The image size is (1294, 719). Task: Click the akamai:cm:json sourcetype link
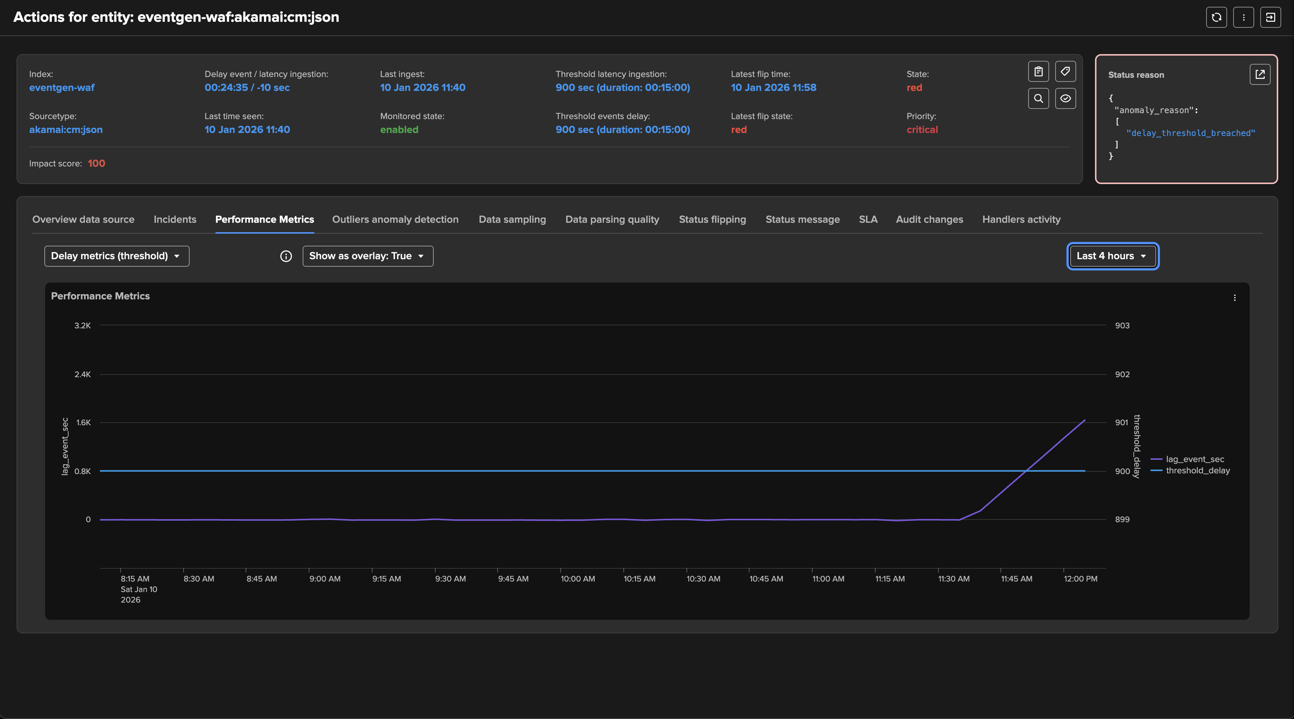click(66, 130)
